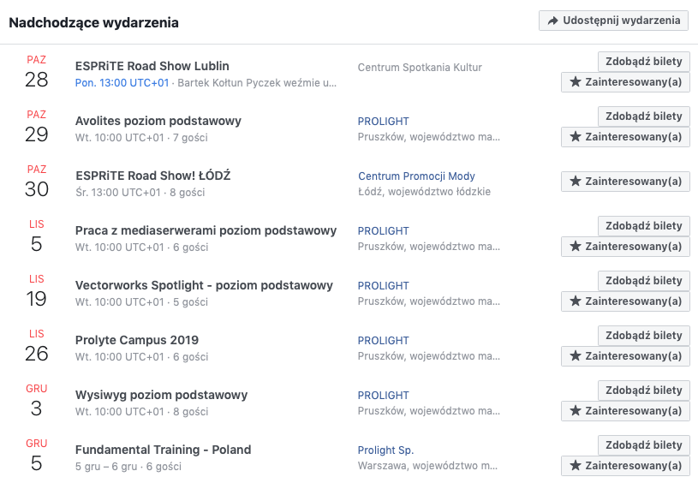Click the share arrow icon on Udostępnij wydarzenia
The width and height of the screenshot is (698, 483).
click(552, 21)
